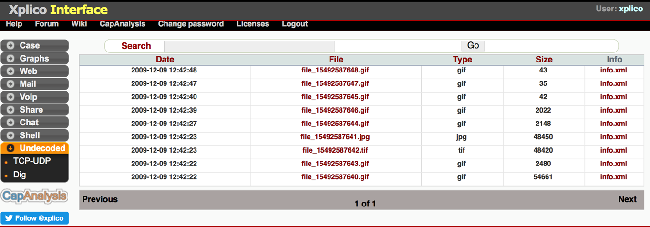This screenshot has width=650, height=227.
Task: Sort by the Type column header
Action: pyautogui.click(x=462, y=60)
